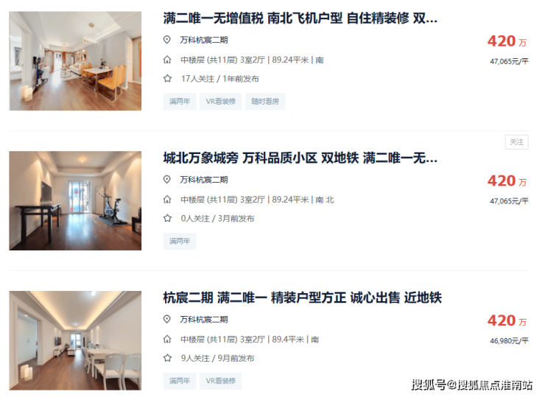Click 满两年 tag in second listing

pyautogui.click(x=180, y=242)
